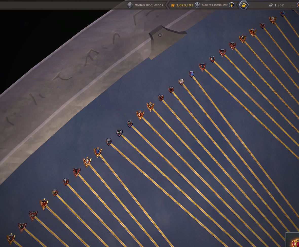299x247 pixels.
Task: Select the gold-framed blue boots node
Action: click(x=98, y=152)
